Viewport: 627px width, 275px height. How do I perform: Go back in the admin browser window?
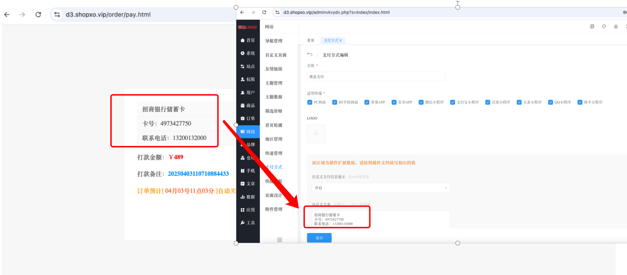pos(242,12)
